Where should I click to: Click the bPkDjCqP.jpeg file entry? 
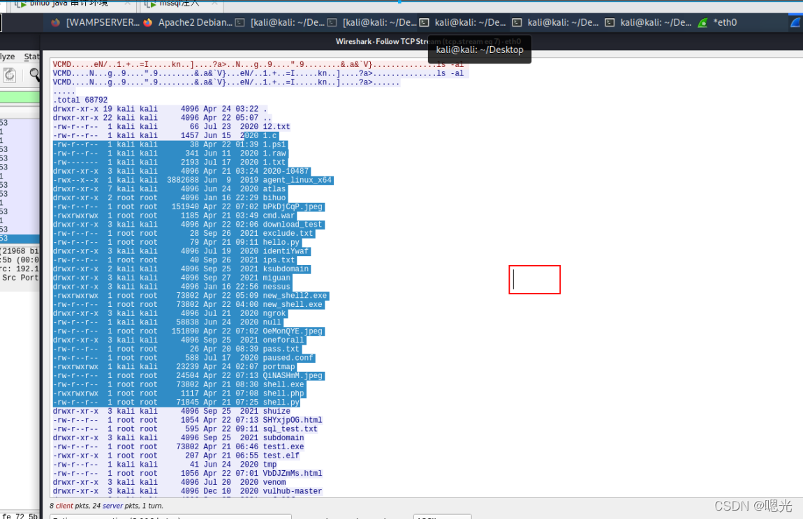point(293,206)
